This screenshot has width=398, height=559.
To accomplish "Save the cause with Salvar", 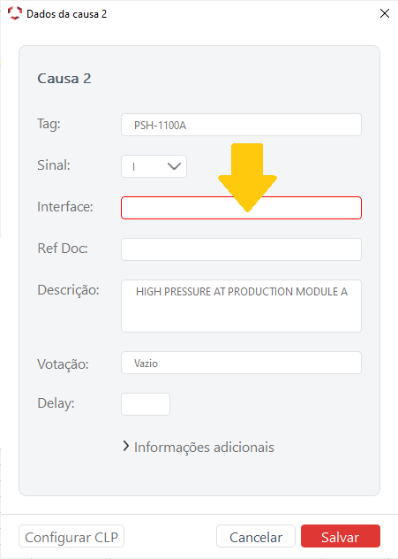I will click(x=341, y=536).
